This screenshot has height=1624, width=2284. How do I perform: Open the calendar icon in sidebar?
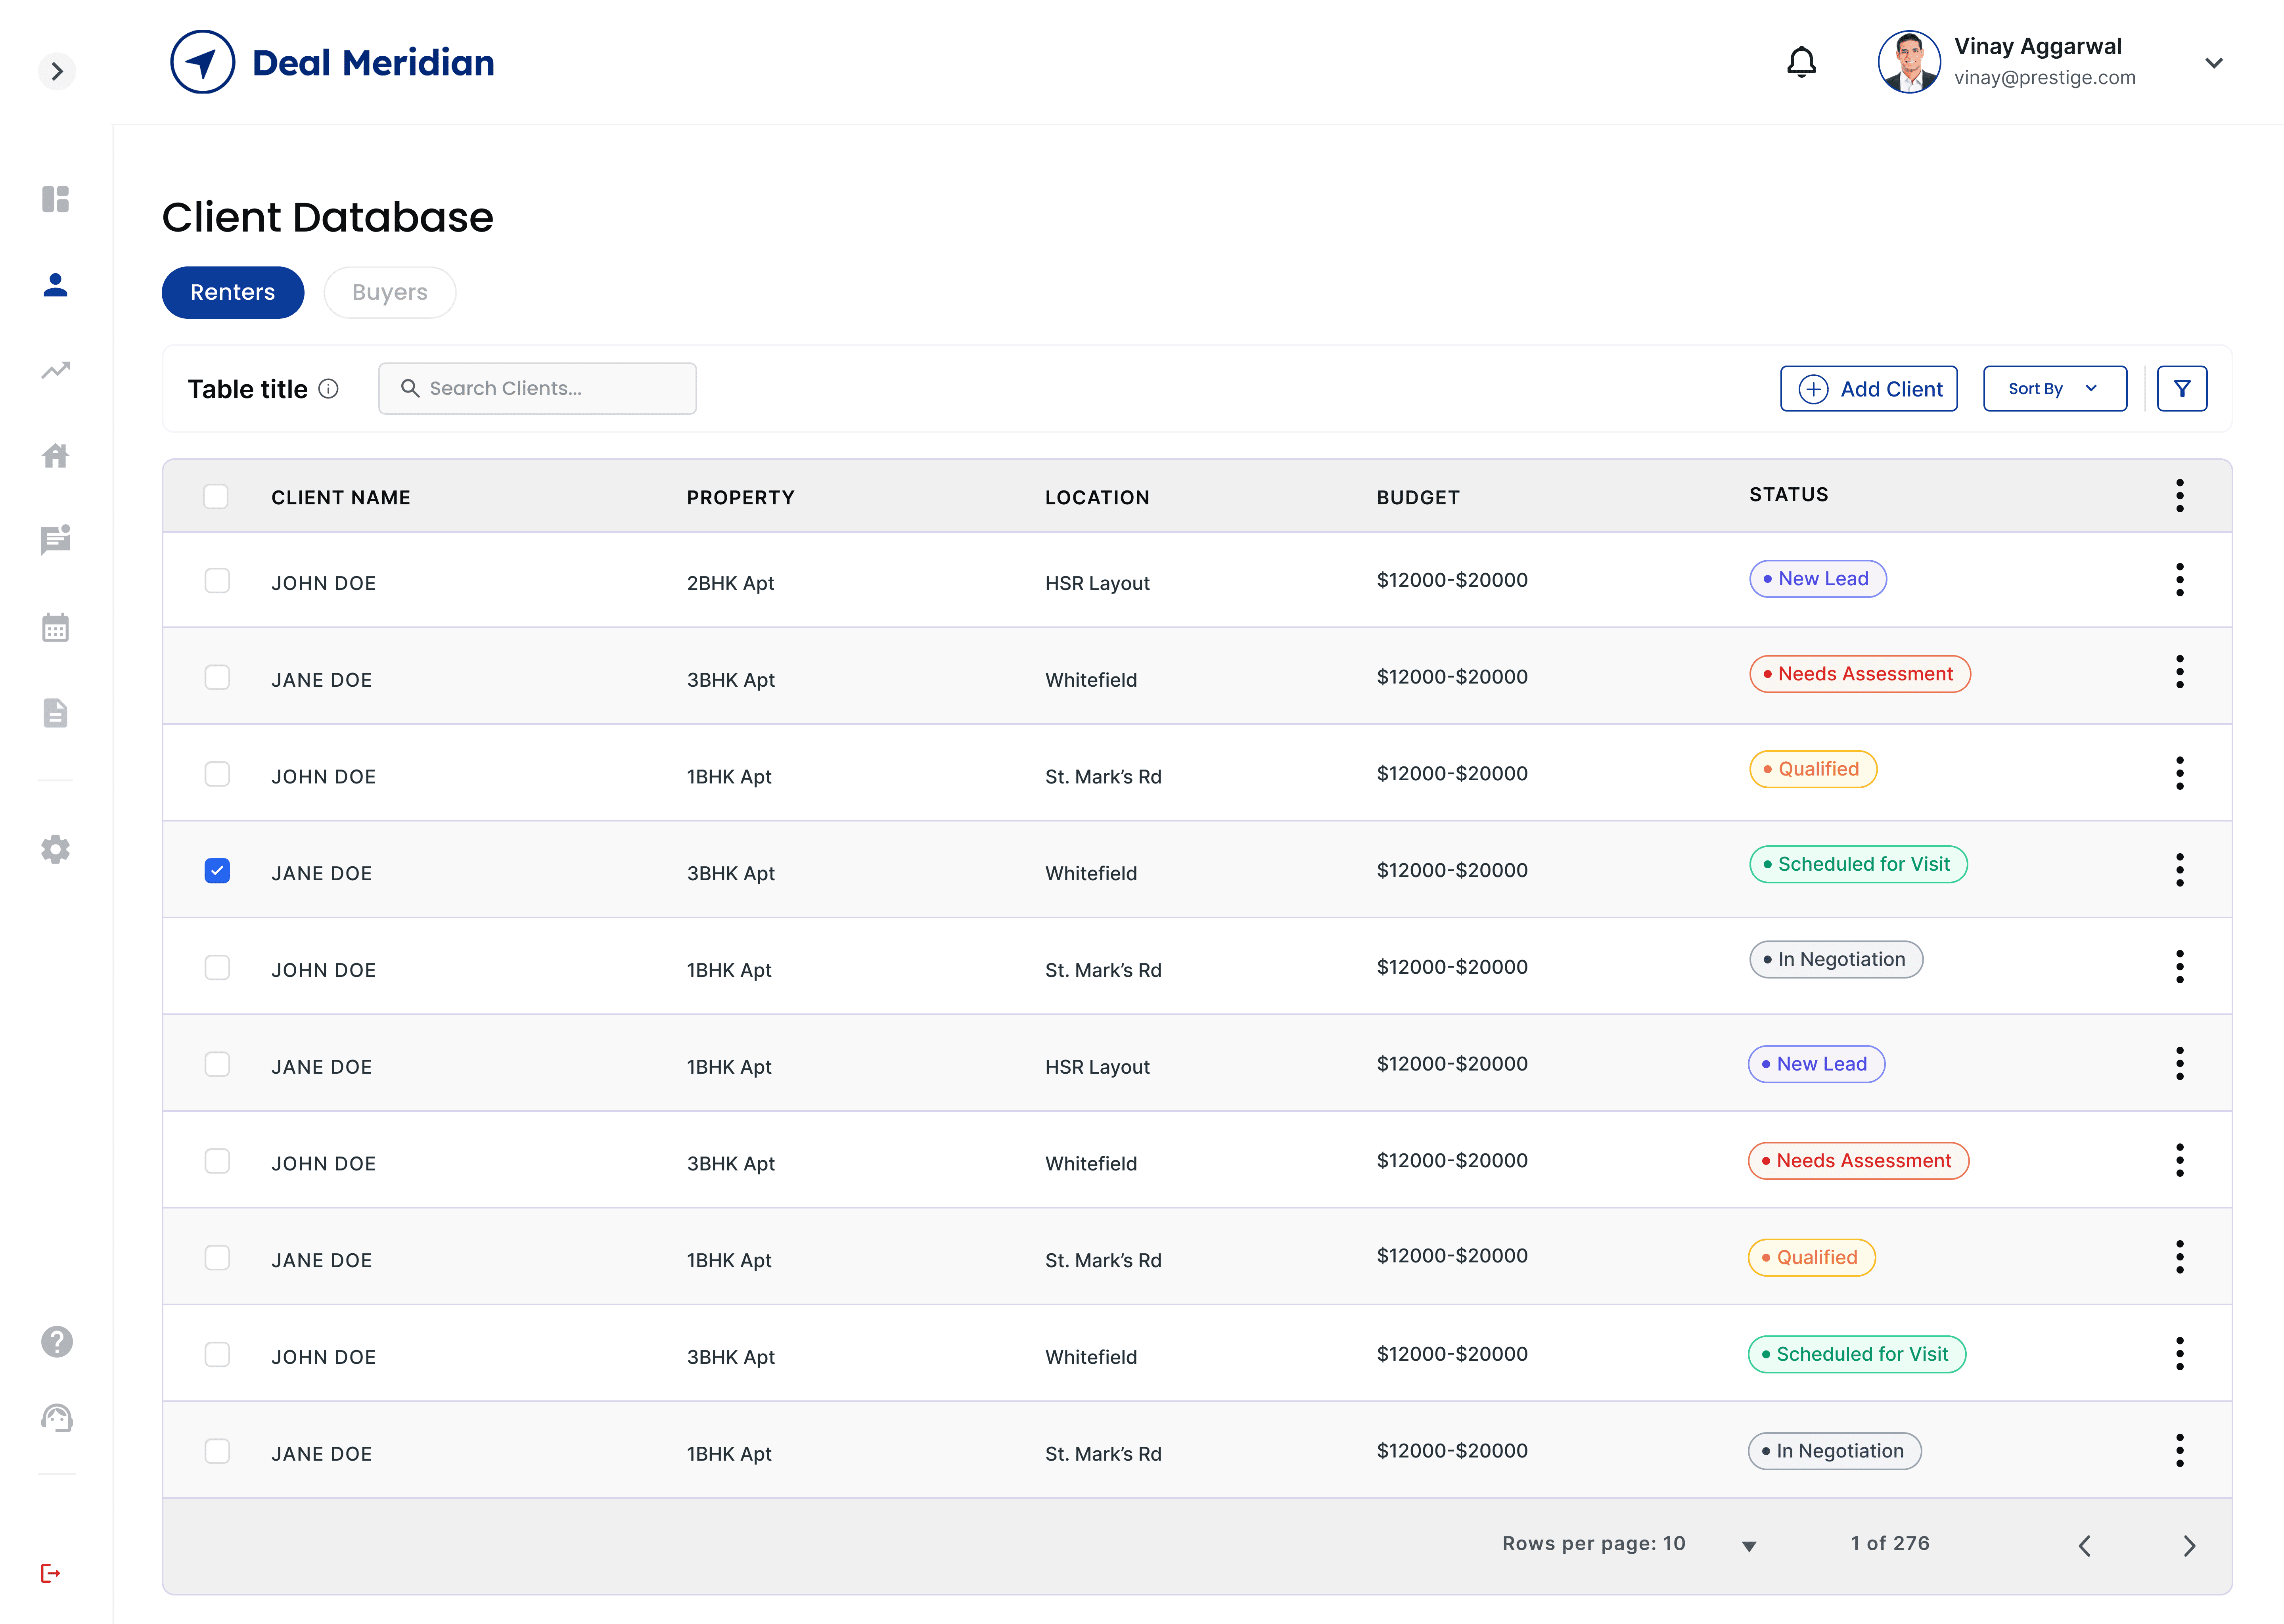coord(56,628)
